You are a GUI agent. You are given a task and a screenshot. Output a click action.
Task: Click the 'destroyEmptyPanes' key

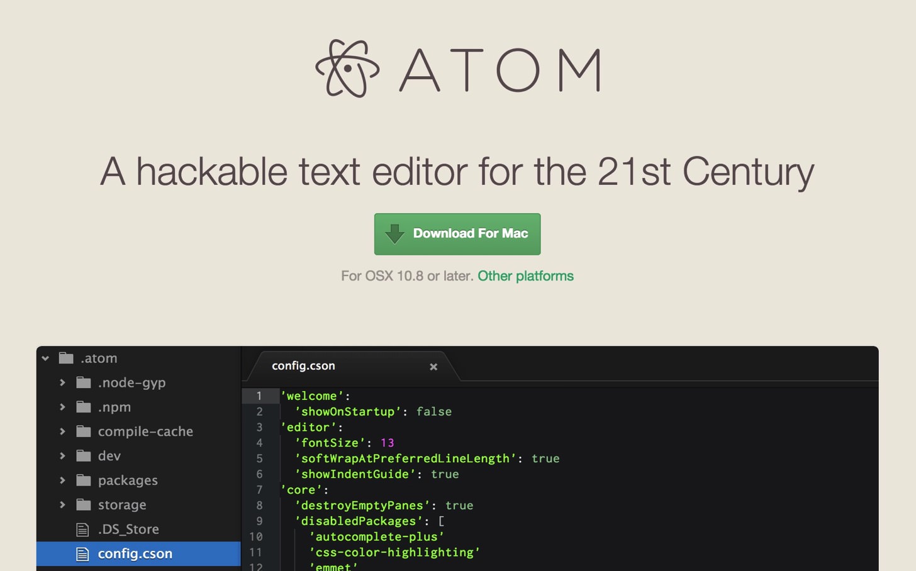(362, 506)
